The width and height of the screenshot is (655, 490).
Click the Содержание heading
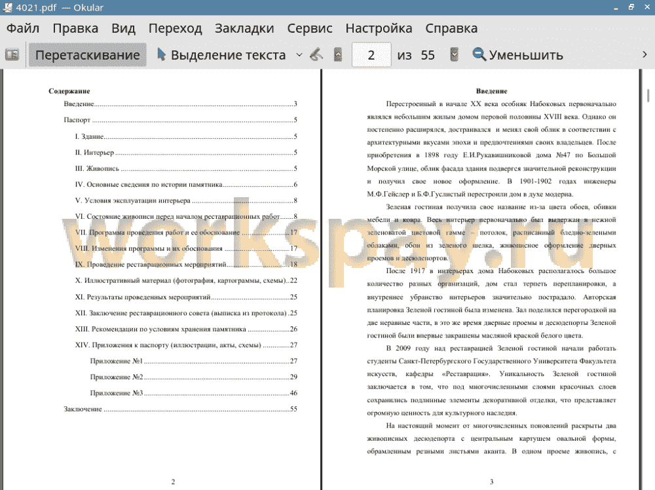(x=69, y=91)
